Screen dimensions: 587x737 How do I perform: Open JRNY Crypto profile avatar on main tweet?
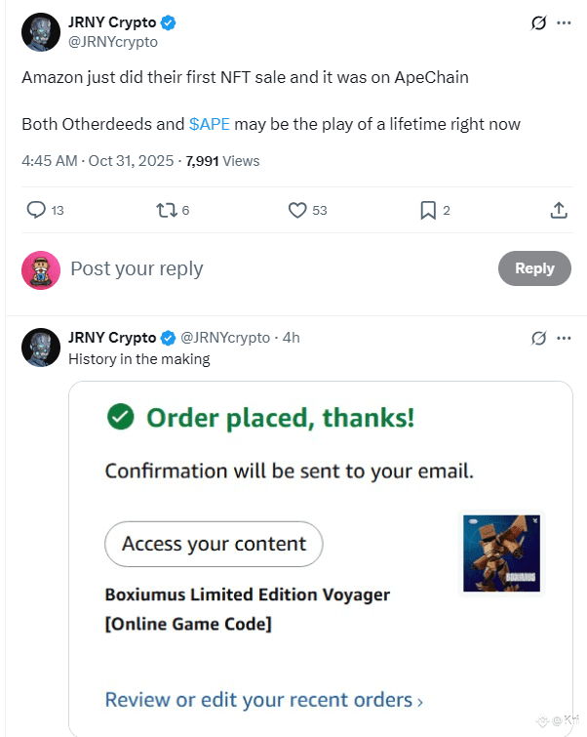point(41,32)
